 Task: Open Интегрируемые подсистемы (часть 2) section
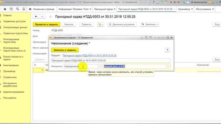pyautogui.click(x=14, y=49)
